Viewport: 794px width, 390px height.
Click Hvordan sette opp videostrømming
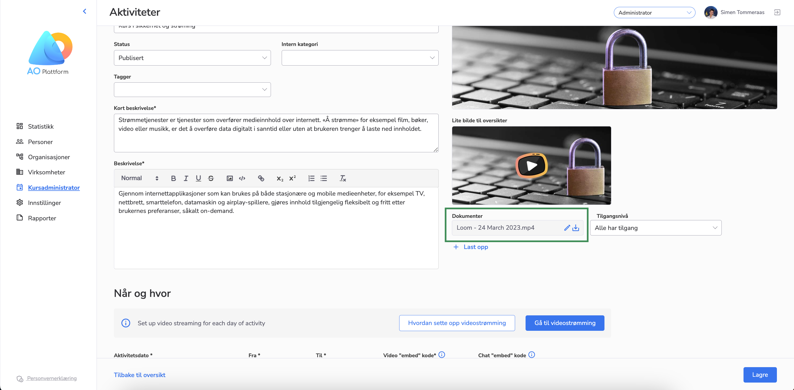click(x=457, y=323)
